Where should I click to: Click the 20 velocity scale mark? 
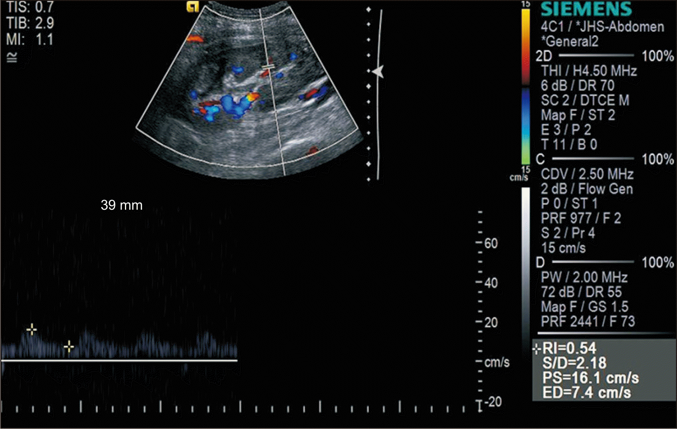pyautogui.click(x=491, y=322)
